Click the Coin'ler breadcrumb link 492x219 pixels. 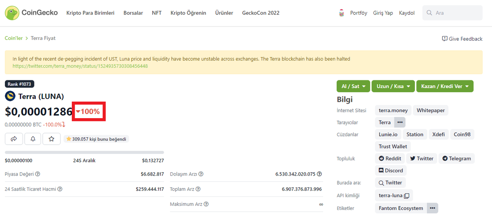click(x=14, y=38)
